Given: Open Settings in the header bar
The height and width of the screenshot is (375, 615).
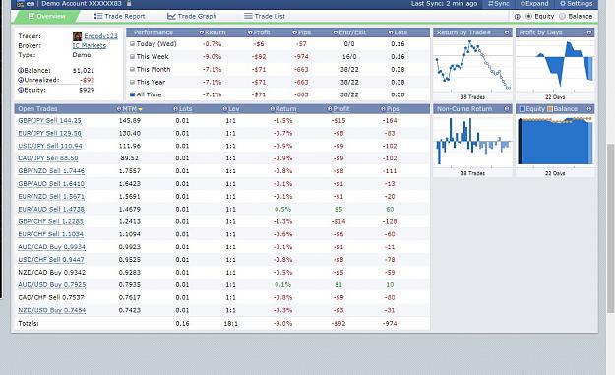Looking at the screenshot, I should coord(576,4).
